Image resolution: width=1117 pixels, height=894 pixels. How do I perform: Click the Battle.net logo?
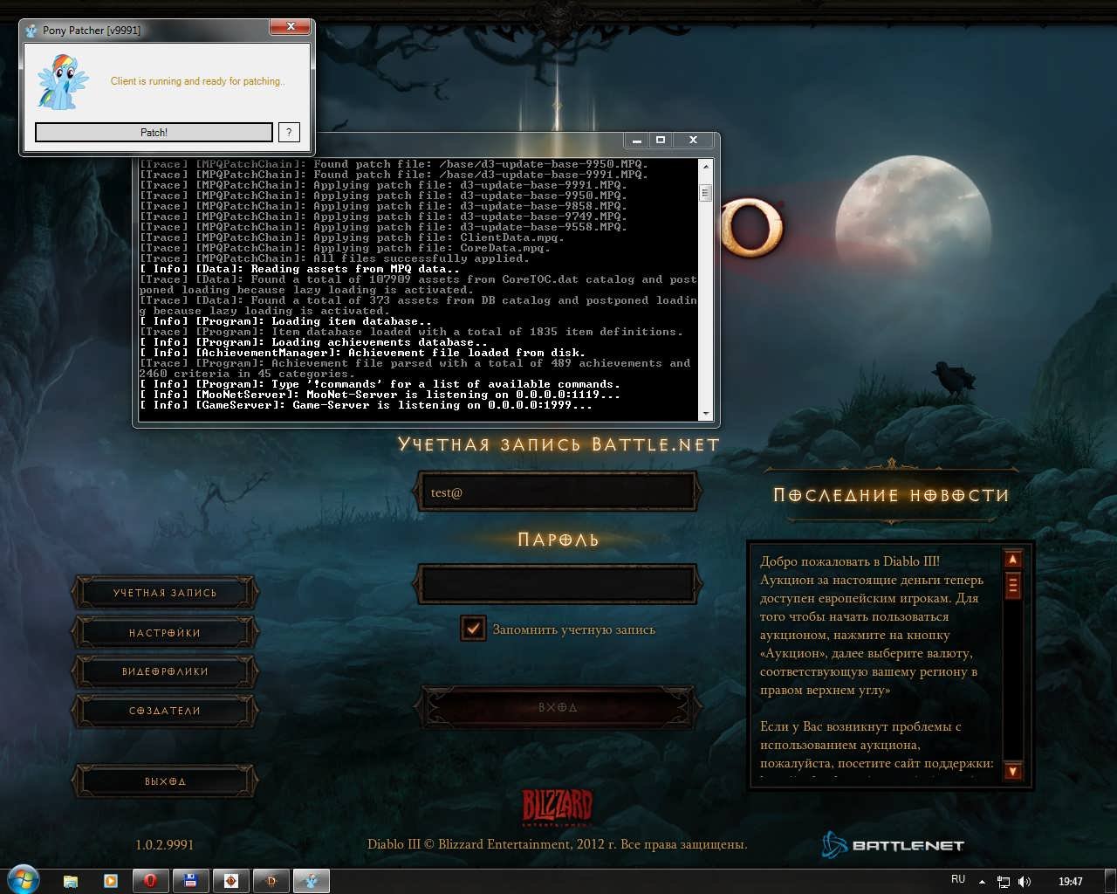click(x=893, y=844)
